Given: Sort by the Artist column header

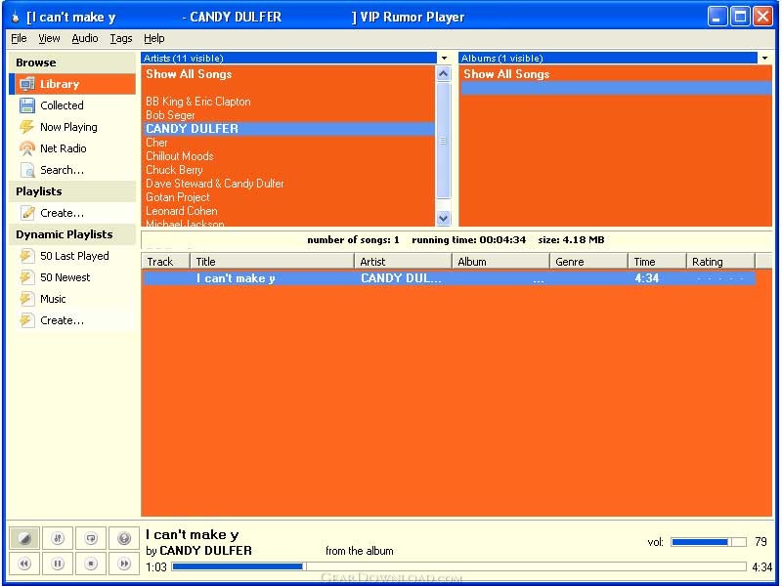Looking at the screenshot, I should click(x=403, y=261).
